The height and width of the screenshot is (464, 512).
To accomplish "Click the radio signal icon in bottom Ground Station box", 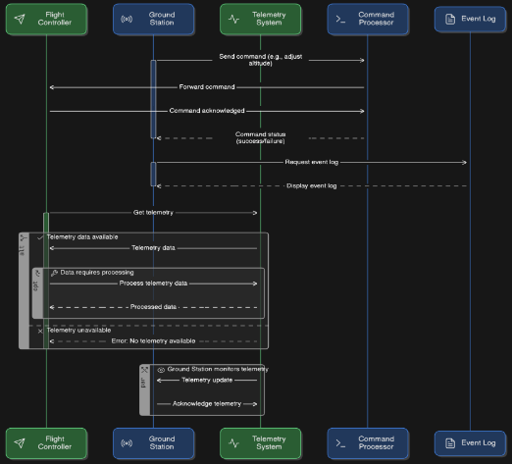I will tap(127, 443).
